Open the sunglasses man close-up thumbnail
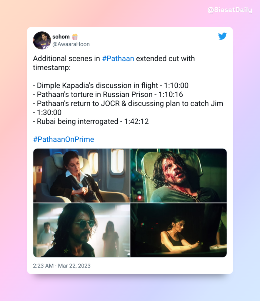The height and width of the screenshot is (301, 260). (81, 230)
